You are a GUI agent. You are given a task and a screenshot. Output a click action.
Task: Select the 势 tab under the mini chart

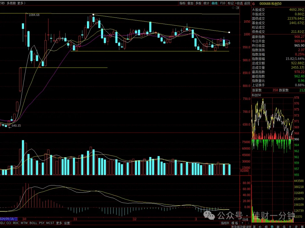tap(272, 227)
